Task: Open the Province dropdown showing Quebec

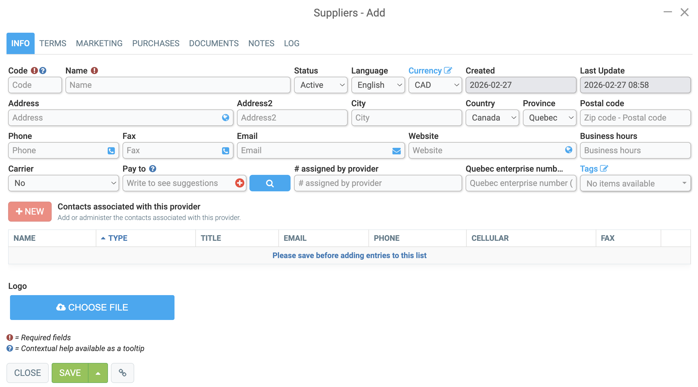Action: [549, 118]
